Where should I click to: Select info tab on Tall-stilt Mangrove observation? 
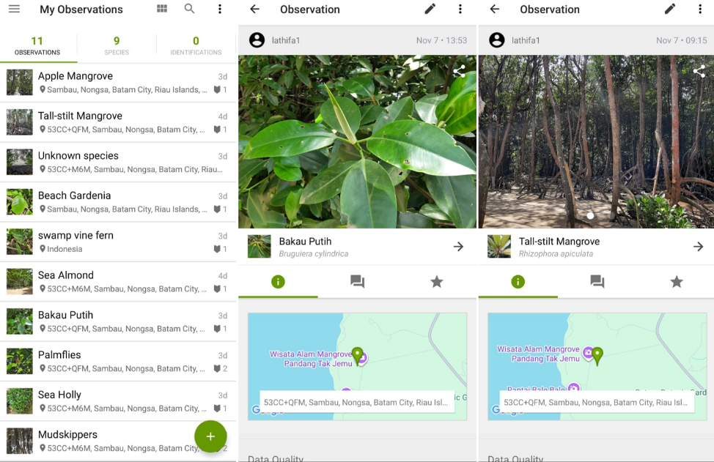tap(518, 282)
